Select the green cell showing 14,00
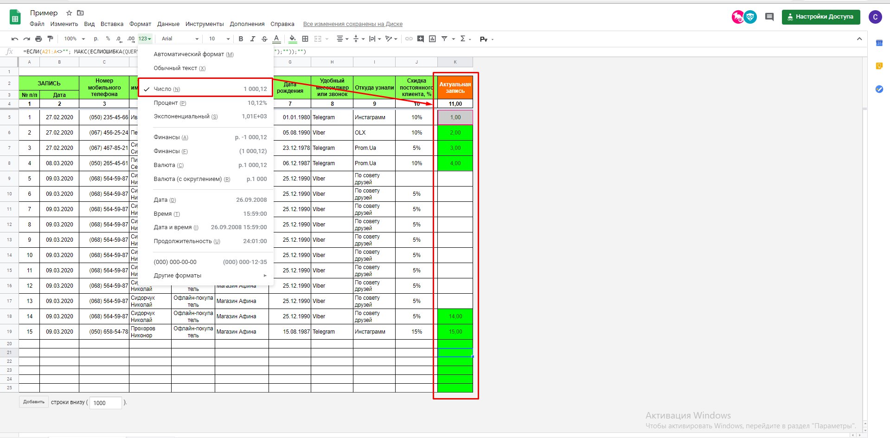The image size is (890, 438). point(455,316)
